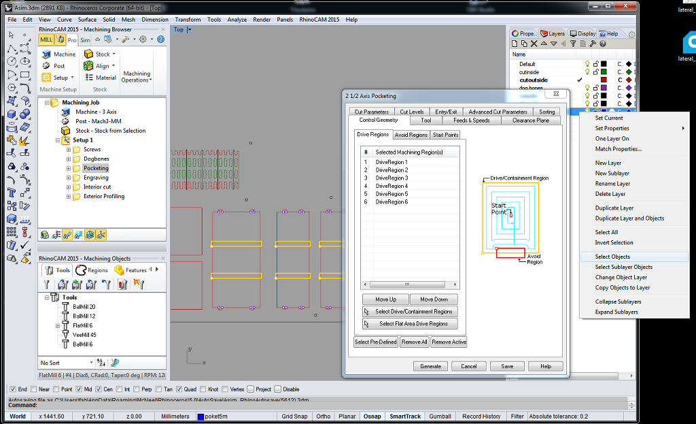696x424 pixels.
Task: Expand the Screws folder in Setup 1
Action: 69,150
